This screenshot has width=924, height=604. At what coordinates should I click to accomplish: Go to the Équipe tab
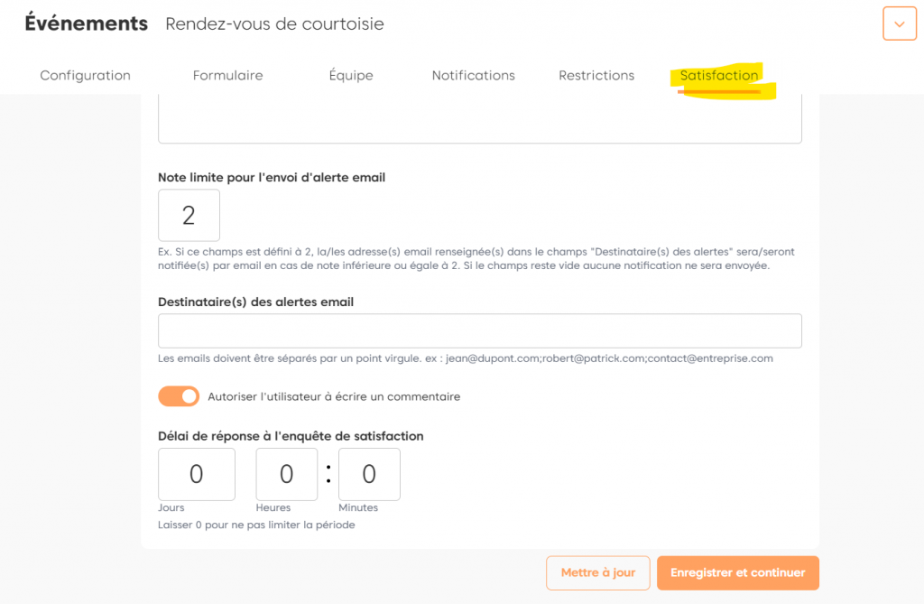click(351, 76)
